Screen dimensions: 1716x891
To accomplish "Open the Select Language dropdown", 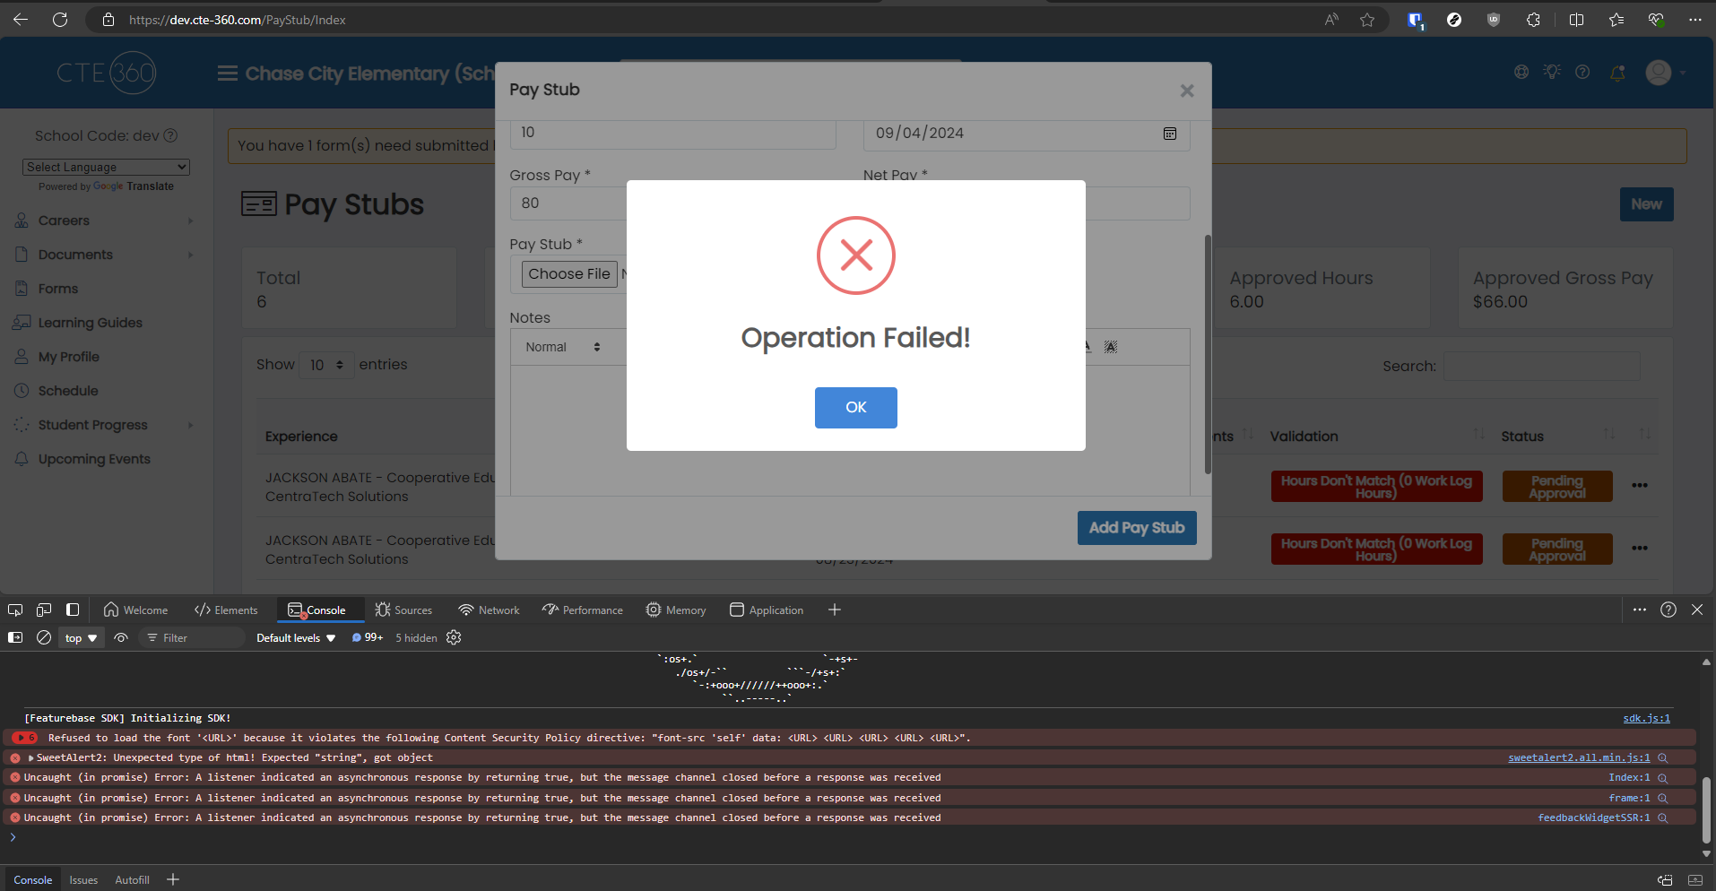I will [x=105, y=167].
